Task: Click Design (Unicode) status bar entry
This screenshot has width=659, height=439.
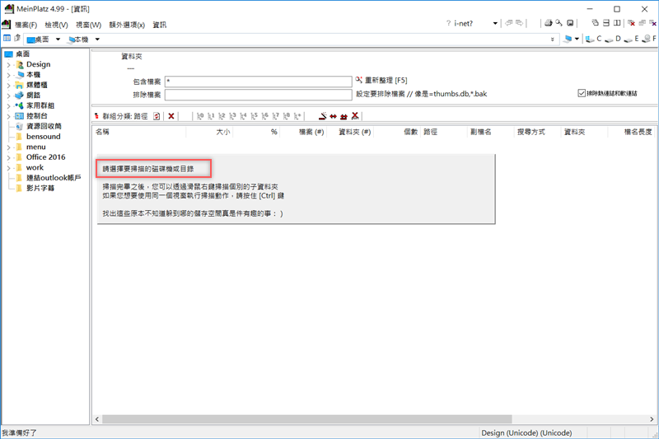Action: click(x=526, y=432)
